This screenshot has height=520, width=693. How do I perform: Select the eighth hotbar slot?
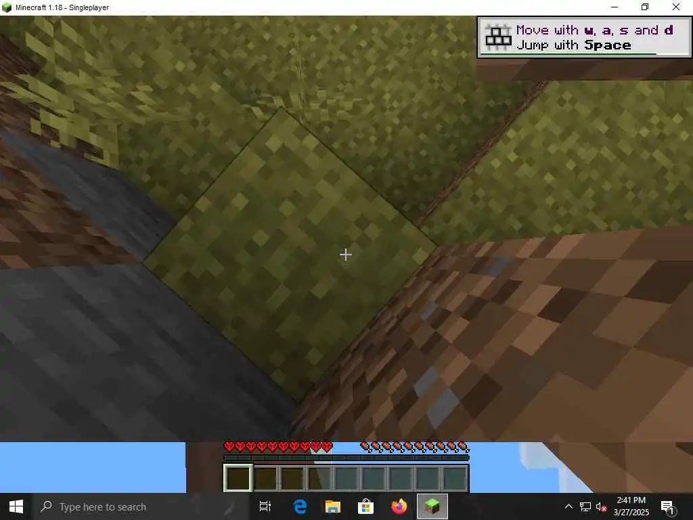(x=427, y=478)
